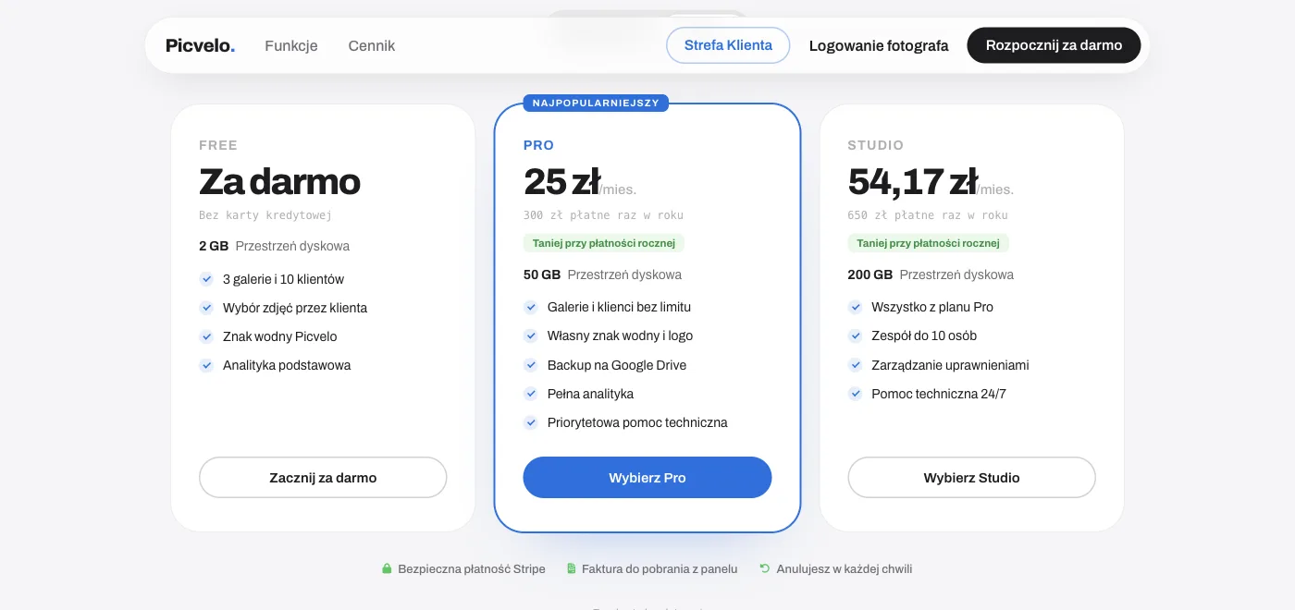This screenshot has width=1295, height=610.
Task: Click checkmark beside Galerie i klienci bez limitu
Action: (531, 307)
